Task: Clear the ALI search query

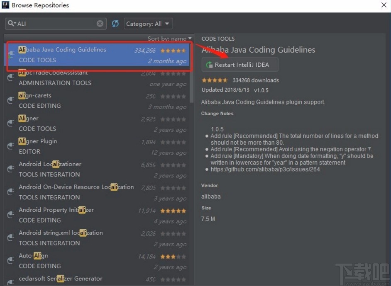Action: pyautogui.click(x=100, y=24)
